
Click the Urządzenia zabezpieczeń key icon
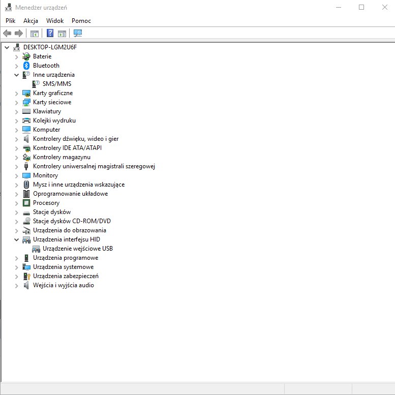(26, 276)
